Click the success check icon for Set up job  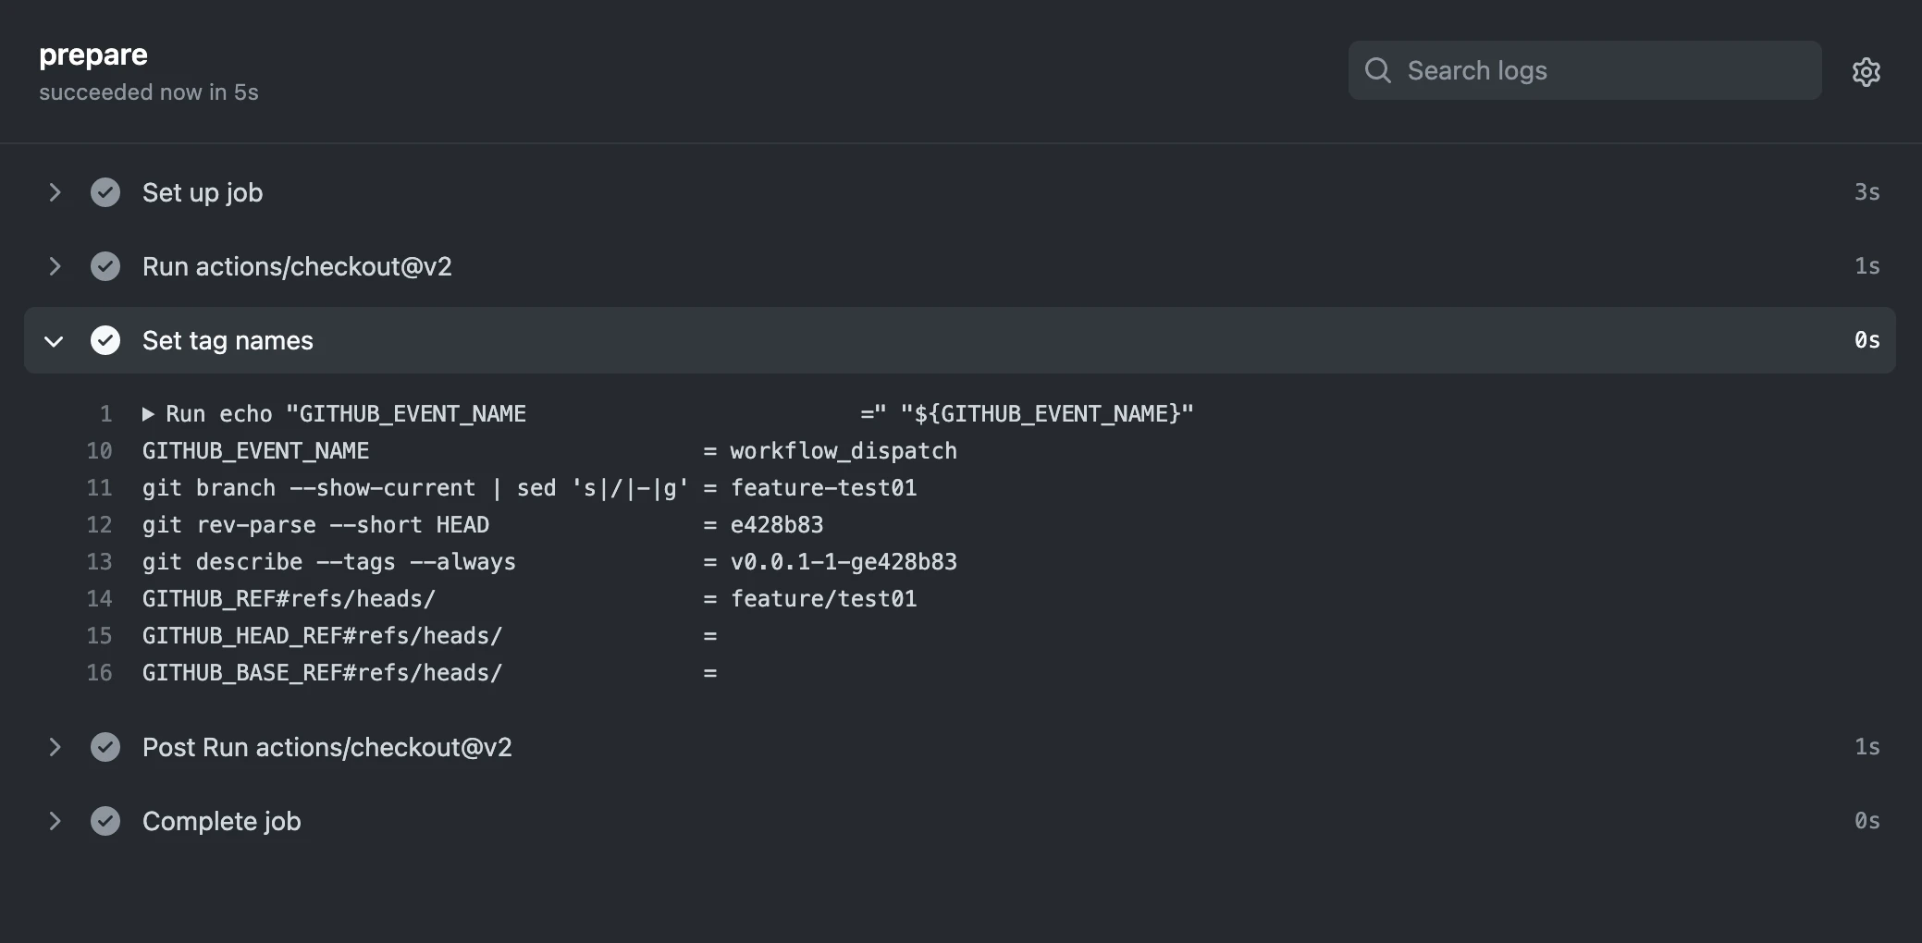click(105, 192)
